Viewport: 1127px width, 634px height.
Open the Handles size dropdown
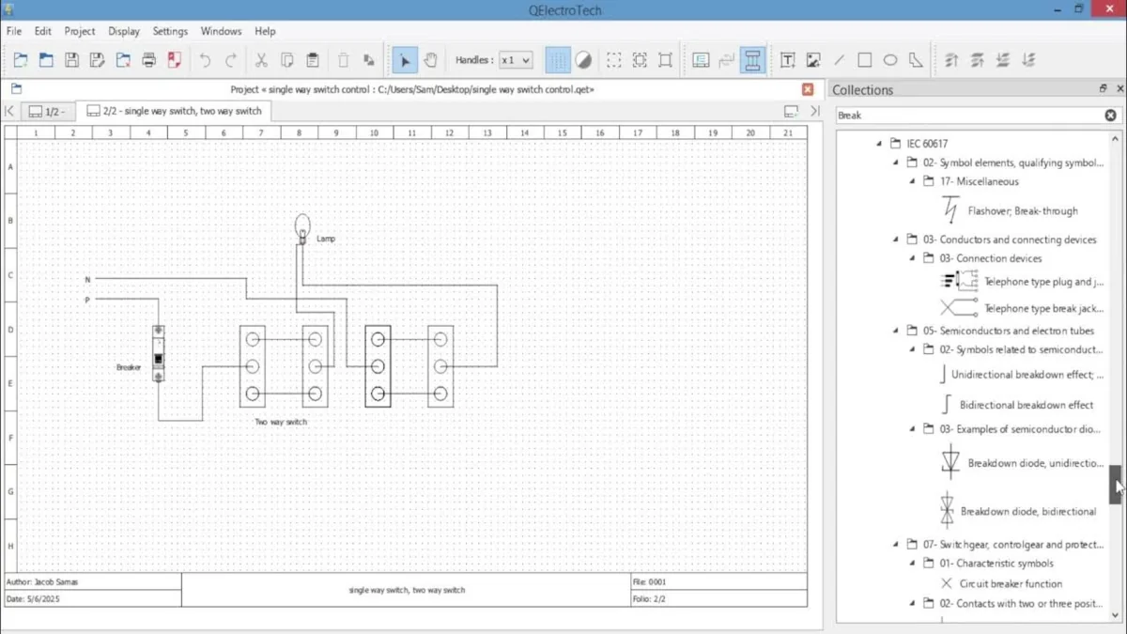[x=516, y=60]
